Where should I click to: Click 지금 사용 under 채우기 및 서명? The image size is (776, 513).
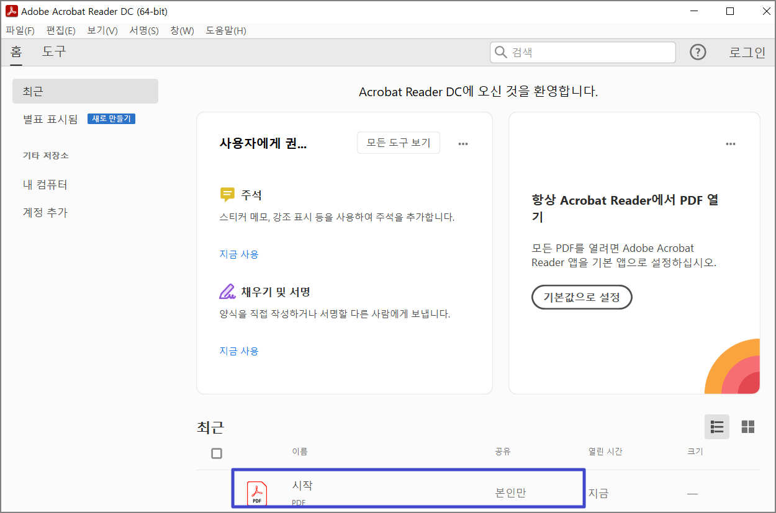tap(239, 350)
